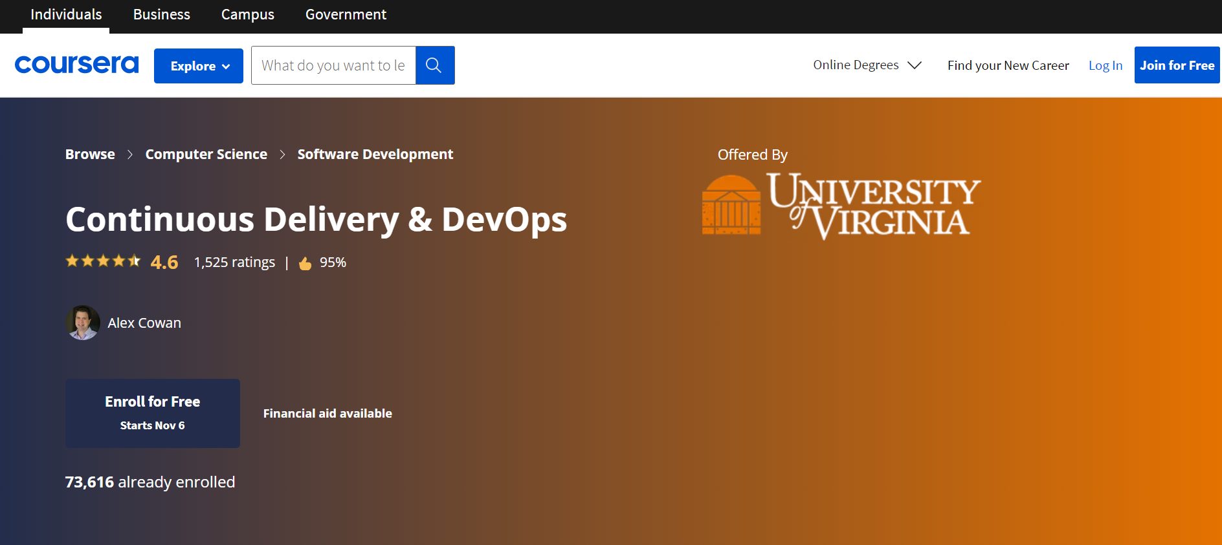Click the Continuous Delivery & DevOps title
This screenshot has height=545, width=1222.
(317, 219)
